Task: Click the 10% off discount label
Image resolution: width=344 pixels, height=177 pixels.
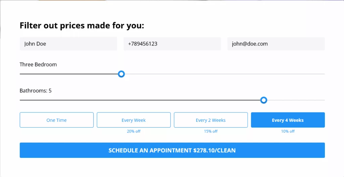Action: pyautogui.click(x=288, y=131)
